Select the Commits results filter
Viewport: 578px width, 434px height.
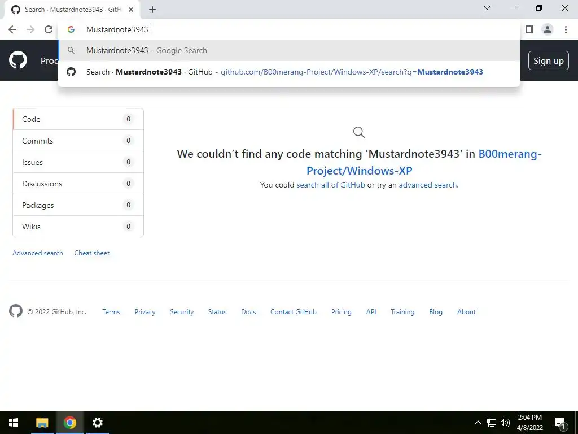[78, 141]
